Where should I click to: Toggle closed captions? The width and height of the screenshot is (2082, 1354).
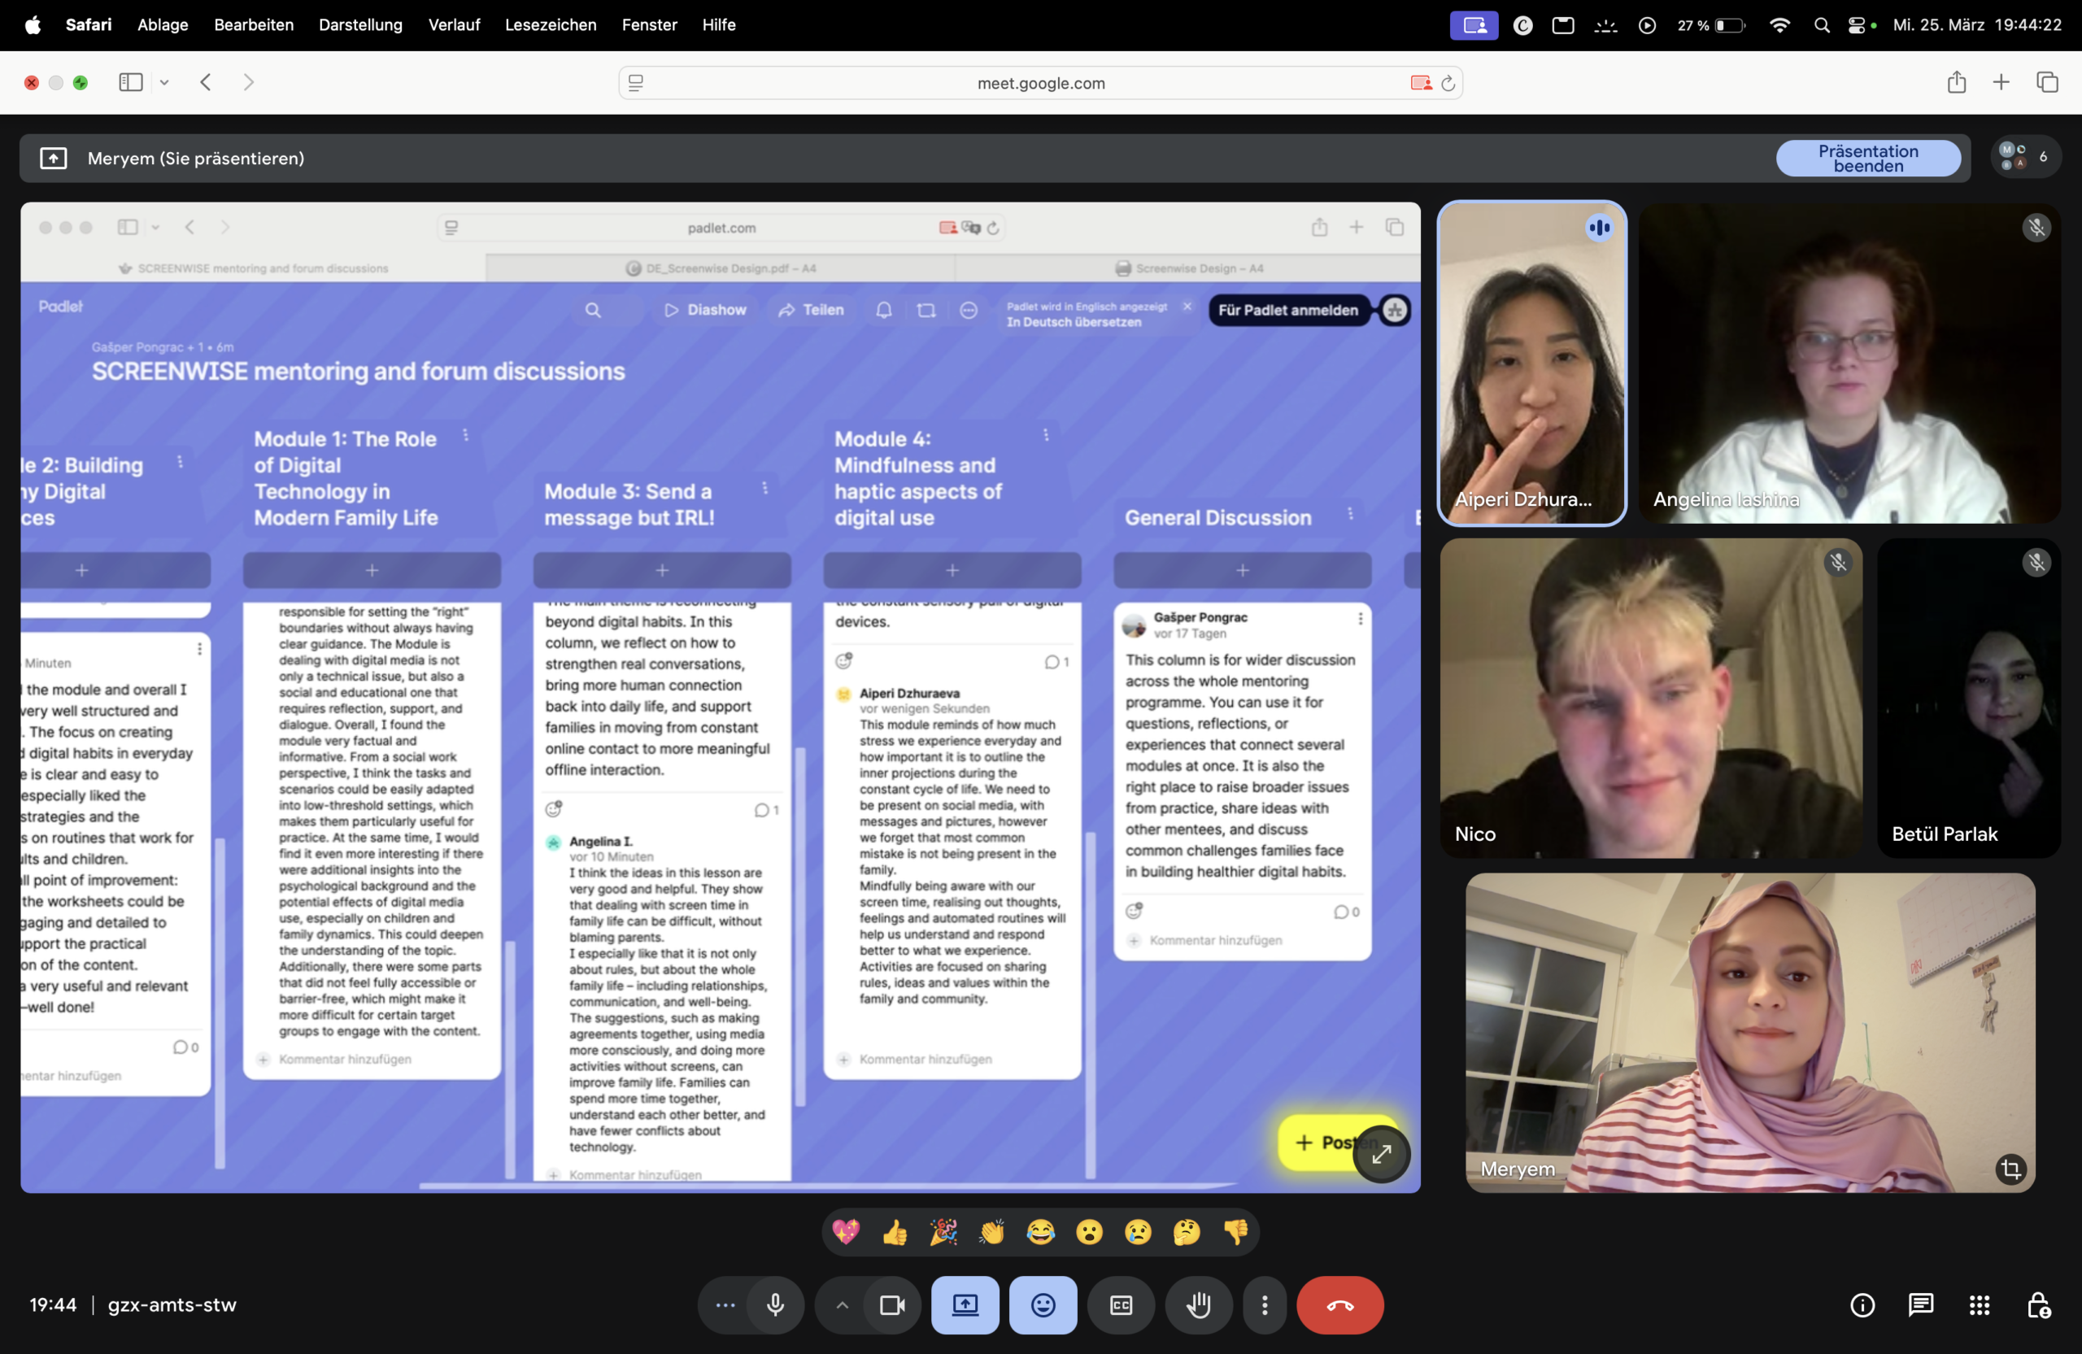[1121, 1305]
